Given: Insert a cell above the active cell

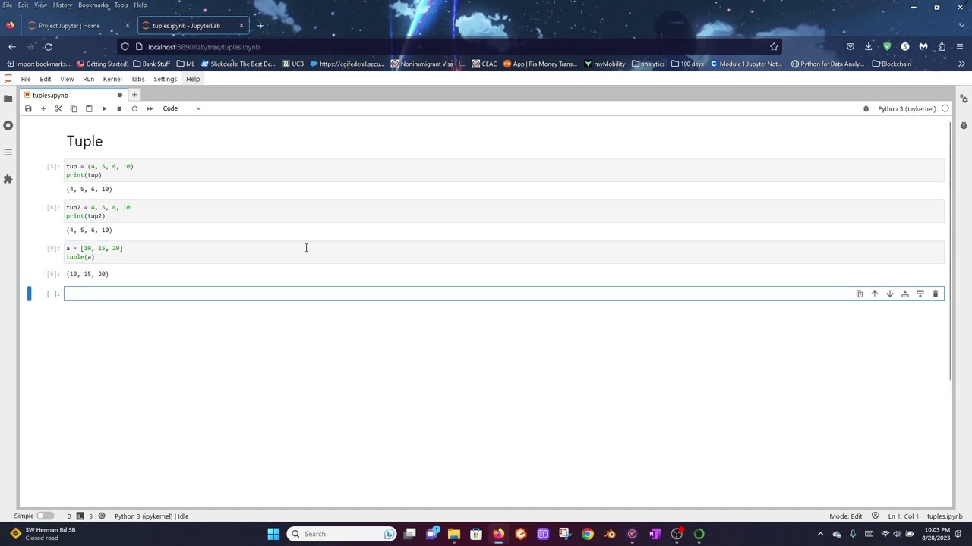Looking at the screenshot, I should tap(905, 294).
